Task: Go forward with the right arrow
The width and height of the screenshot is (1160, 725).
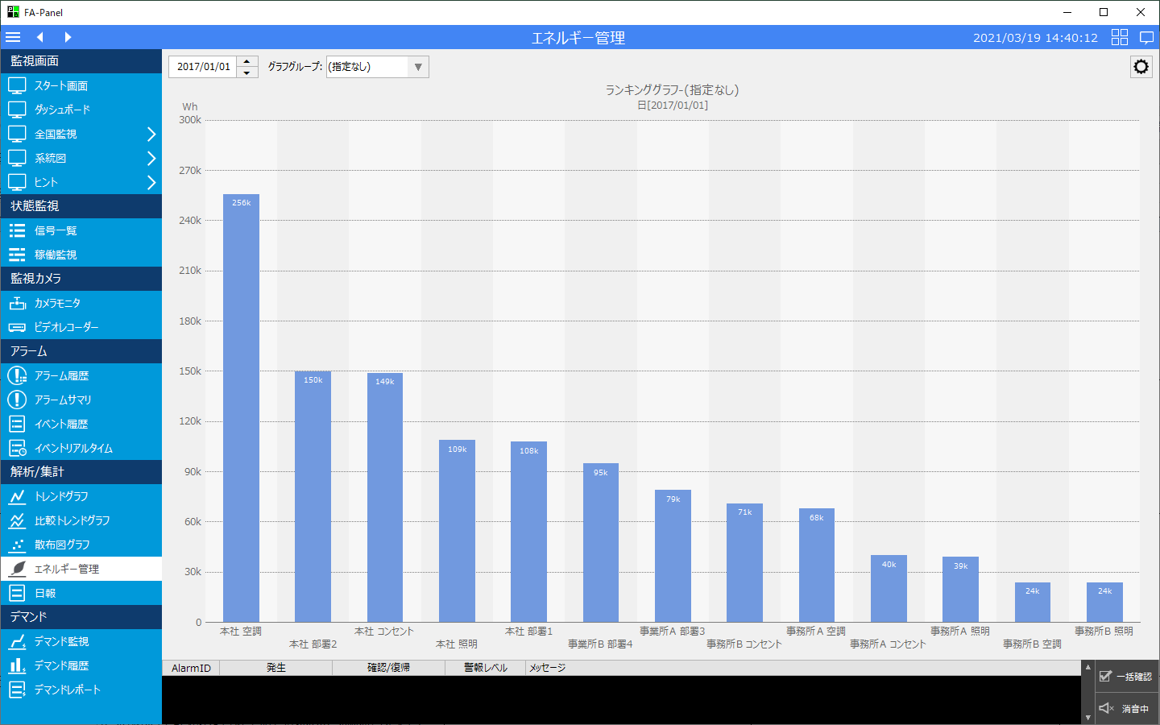Action: click(x=68, y=37)
